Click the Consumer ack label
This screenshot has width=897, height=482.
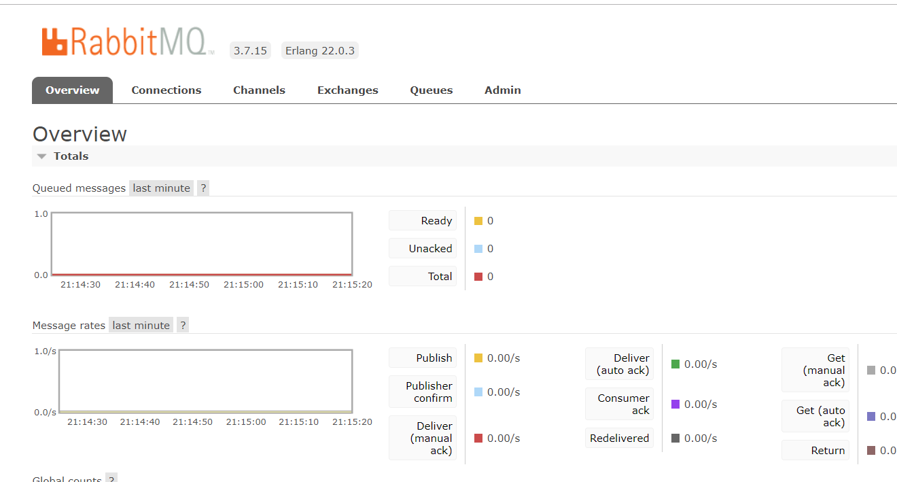[x=619, y=404]
